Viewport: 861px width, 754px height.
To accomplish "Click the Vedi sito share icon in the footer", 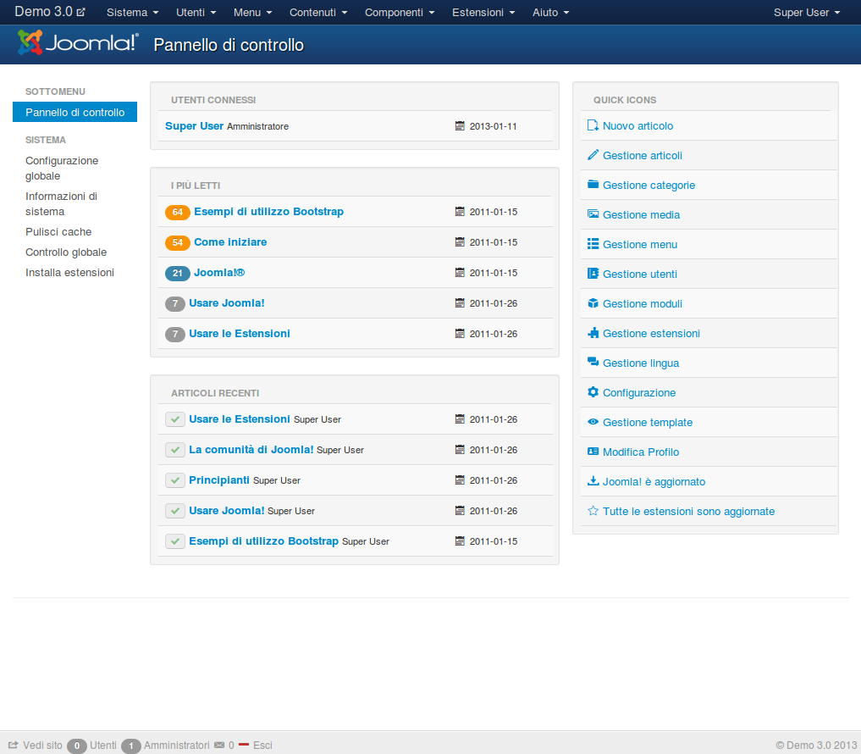I will (14, 746).
